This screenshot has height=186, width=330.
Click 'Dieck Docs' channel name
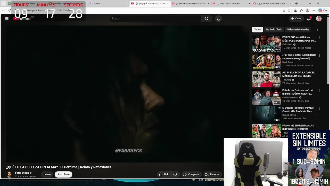coord(287,62)
